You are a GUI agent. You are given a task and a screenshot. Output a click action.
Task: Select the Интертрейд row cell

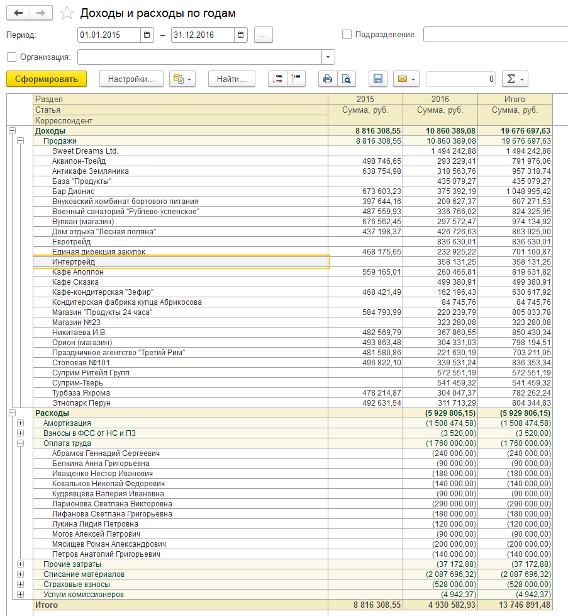181,261
